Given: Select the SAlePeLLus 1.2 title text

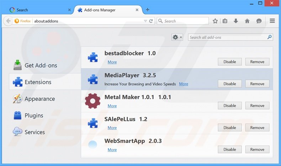Looking at the screenshot, I should (126, 119).
